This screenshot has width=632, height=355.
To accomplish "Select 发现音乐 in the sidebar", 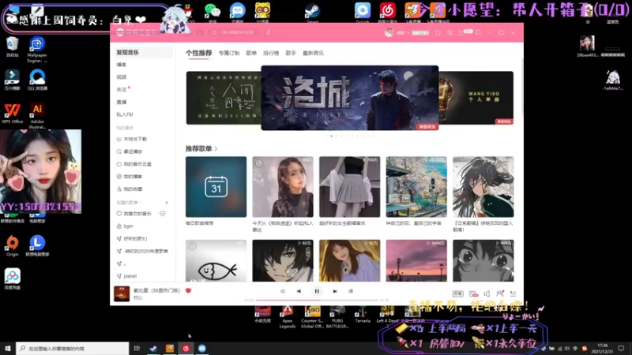I will (142, 52).
